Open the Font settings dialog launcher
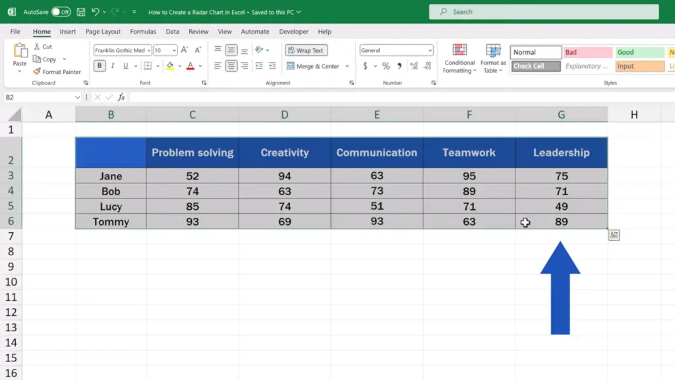 point(204,82)
